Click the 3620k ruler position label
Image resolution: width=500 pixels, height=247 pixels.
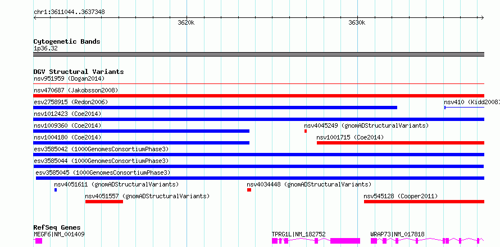186,23
